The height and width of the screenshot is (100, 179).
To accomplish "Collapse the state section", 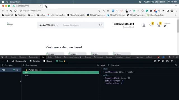I will click(x=102, y=69).
